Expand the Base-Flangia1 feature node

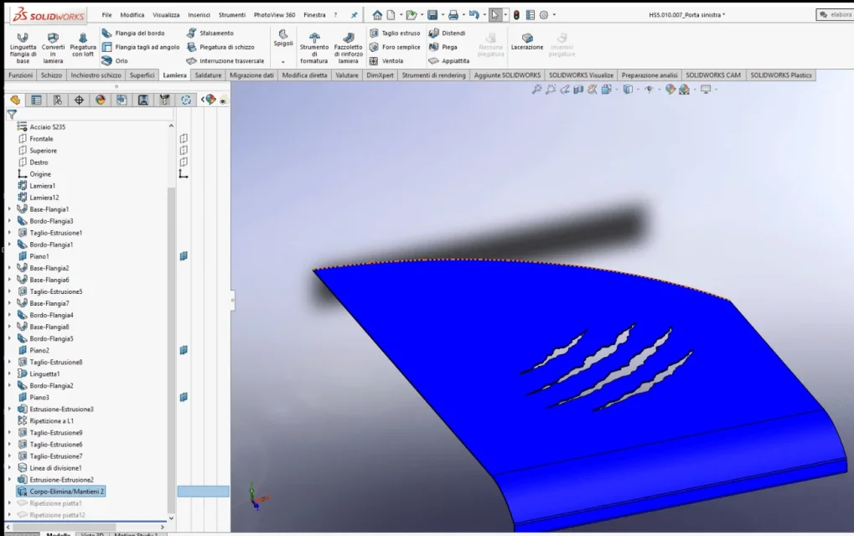(x=9, y=209)
